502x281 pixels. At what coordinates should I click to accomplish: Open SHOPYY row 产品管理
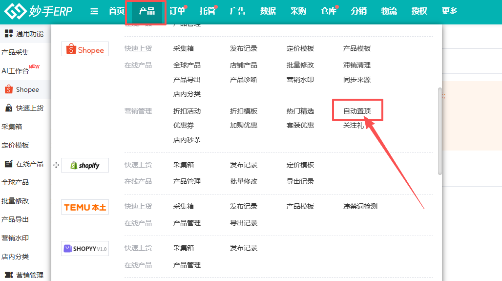tap(187, 265)
